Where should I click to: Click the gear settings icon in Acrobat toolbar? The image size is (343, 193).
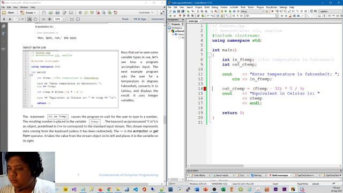tap(80, 13)
